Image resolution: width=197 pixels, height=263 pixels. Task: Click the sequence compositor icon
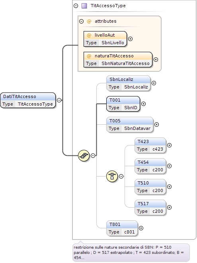pyautogui.click(x=84, y=156)
